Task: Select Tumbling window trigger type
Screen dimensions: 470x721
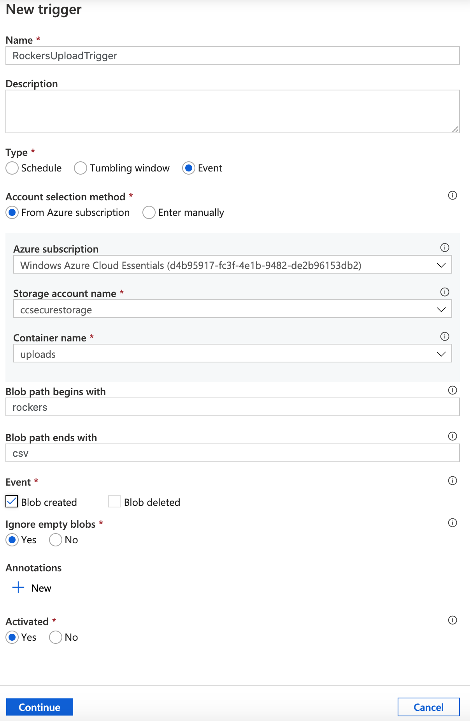Action: point(81,168)
